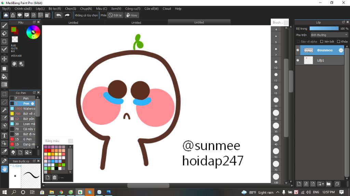
Task: Open the Tệp(F) menu
Action: pyautogui.click(x=6, y=9)
